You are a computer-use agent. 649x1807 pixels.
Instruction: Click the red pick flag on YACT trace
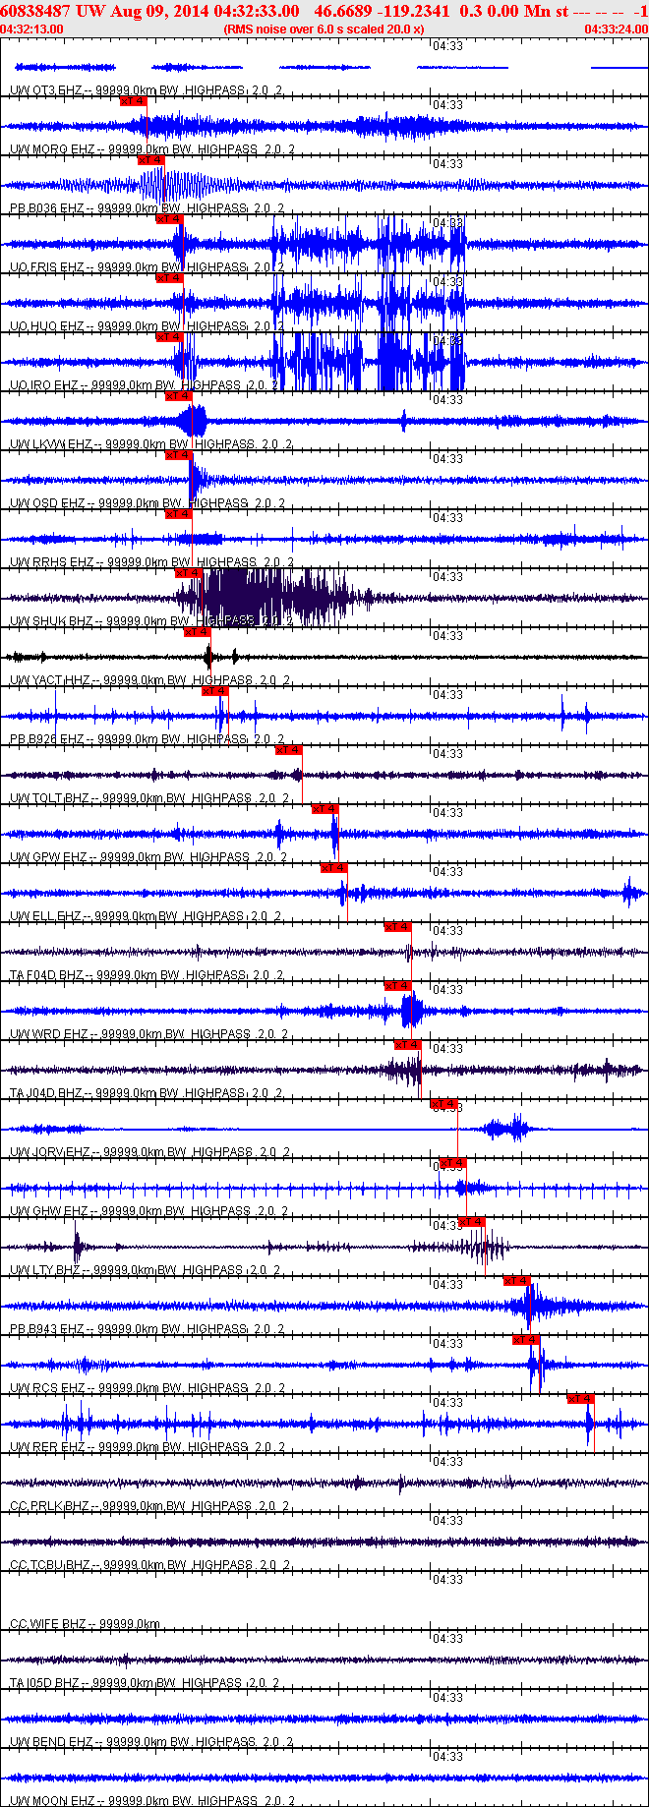click(197, 631)
